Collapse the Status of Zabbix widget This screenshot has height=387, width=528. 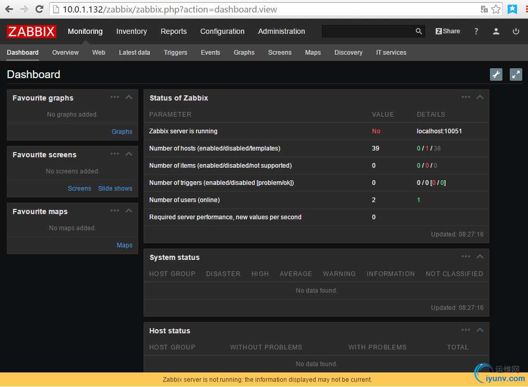click(480, 97)
